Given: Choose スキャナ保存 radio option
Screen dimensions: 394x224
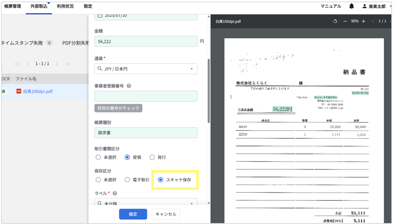Looking at the screenshot, I should point(161,180).
